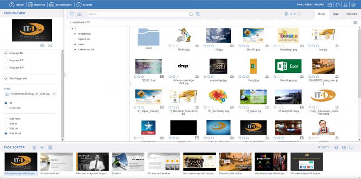Select the stretched radio option
Image resolution: width=361 pixels, height=179 pixels.
tap(6, 108)
